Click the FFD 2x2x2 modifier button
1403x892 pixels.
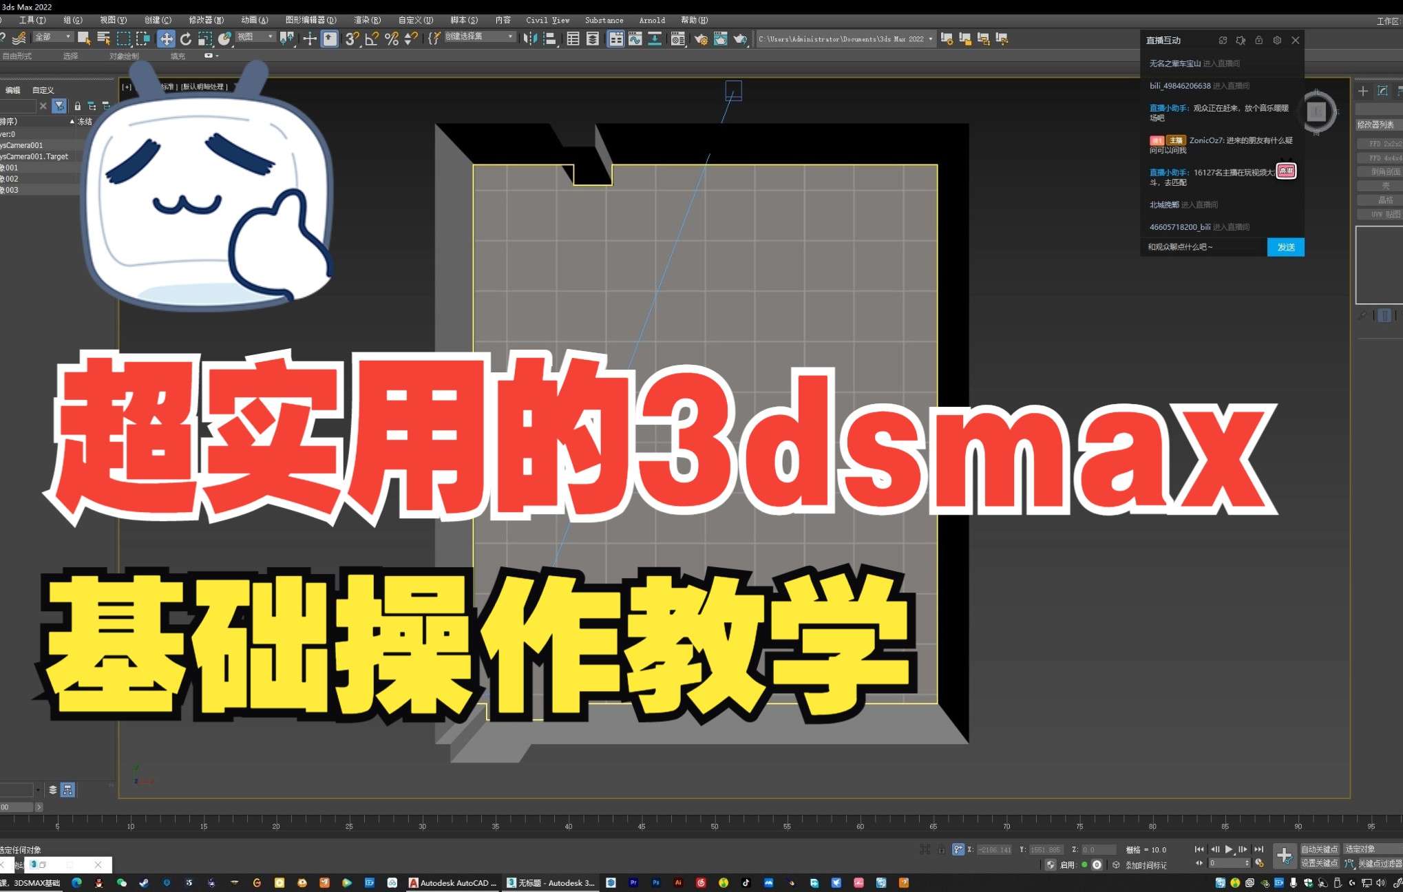point(1381,144)
